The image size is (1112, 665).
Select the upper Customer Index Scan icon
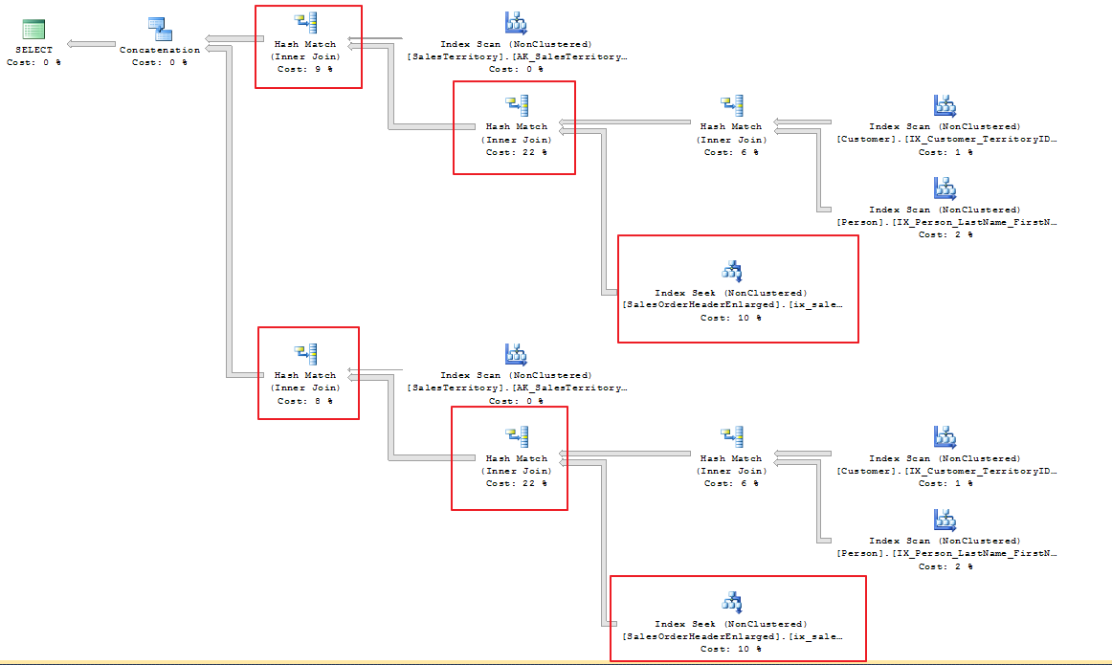point(945,105)
